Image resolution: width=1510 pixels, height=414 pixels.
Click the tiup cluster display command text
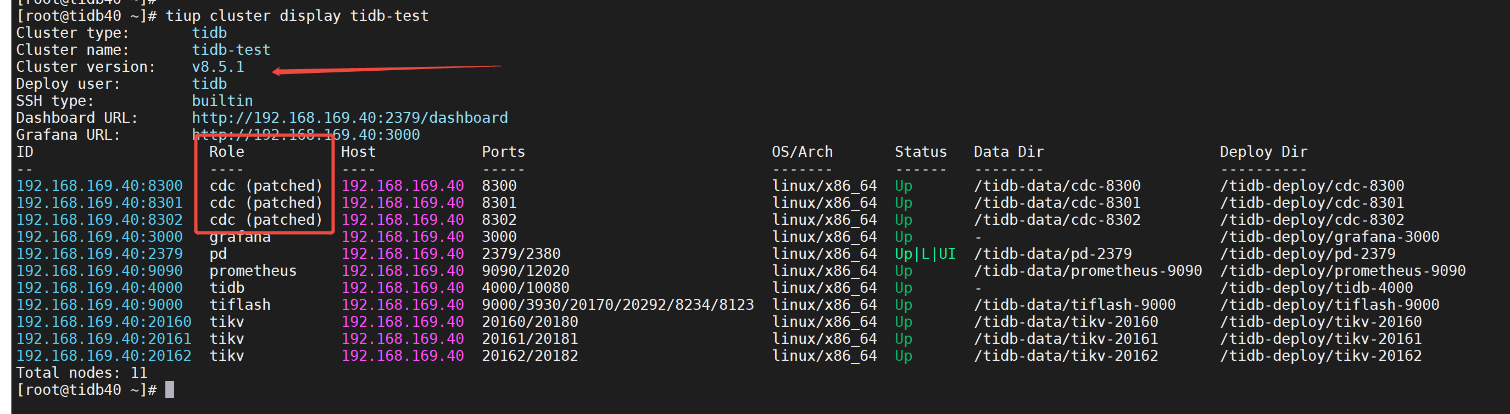click(x=297, y=16)
